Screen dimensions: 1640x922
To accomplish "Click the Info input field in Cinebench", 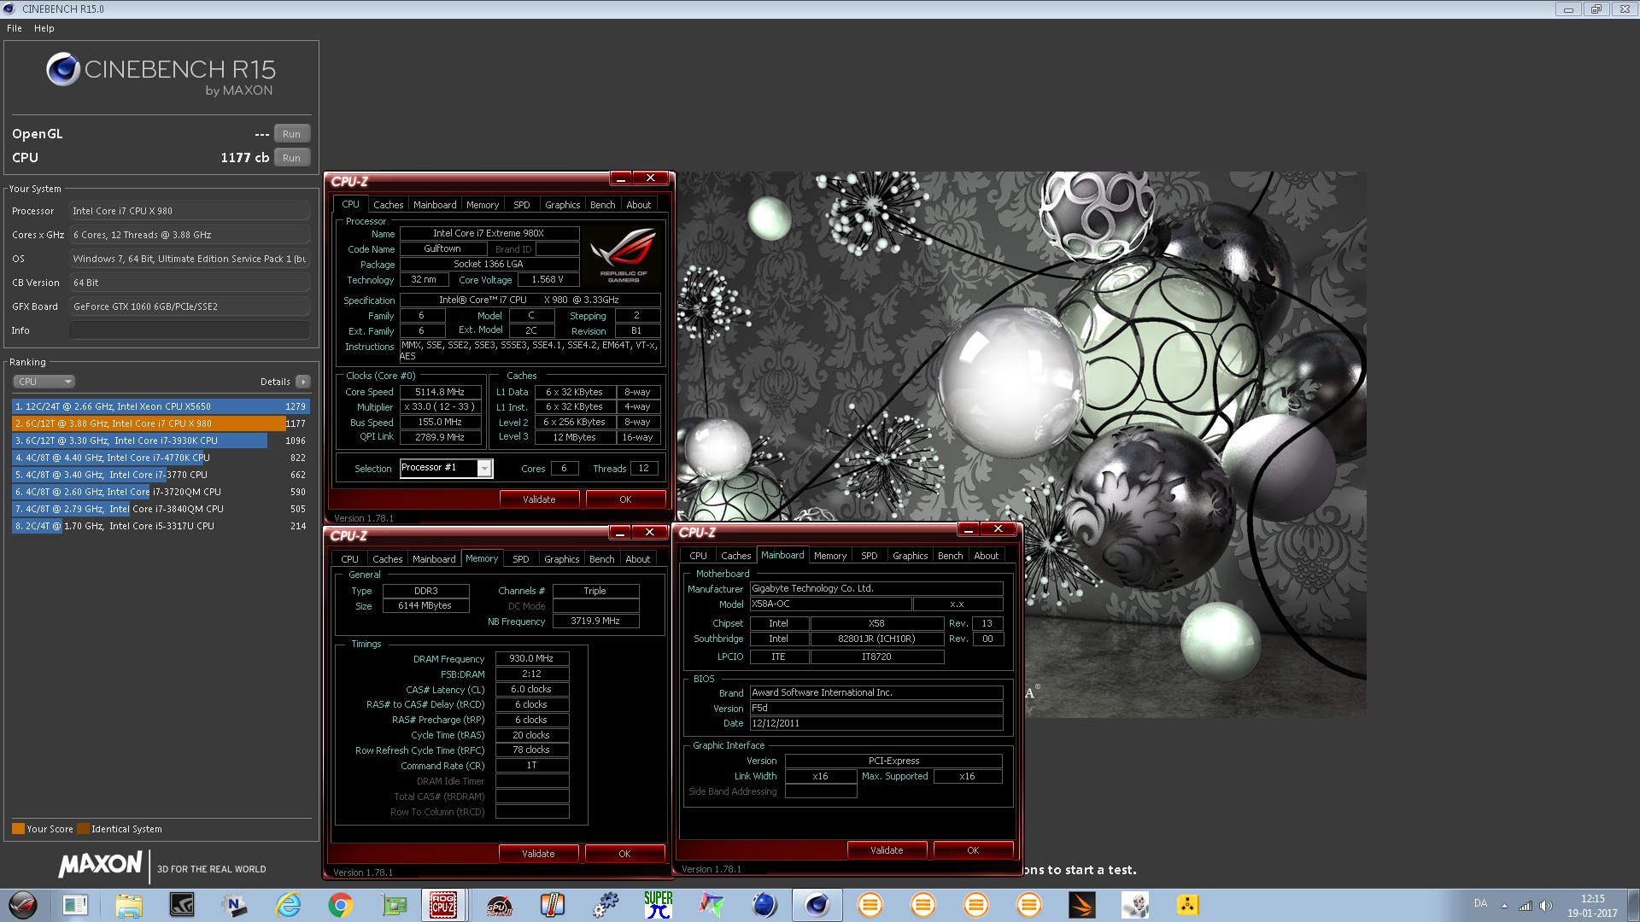I will [189, 330].
